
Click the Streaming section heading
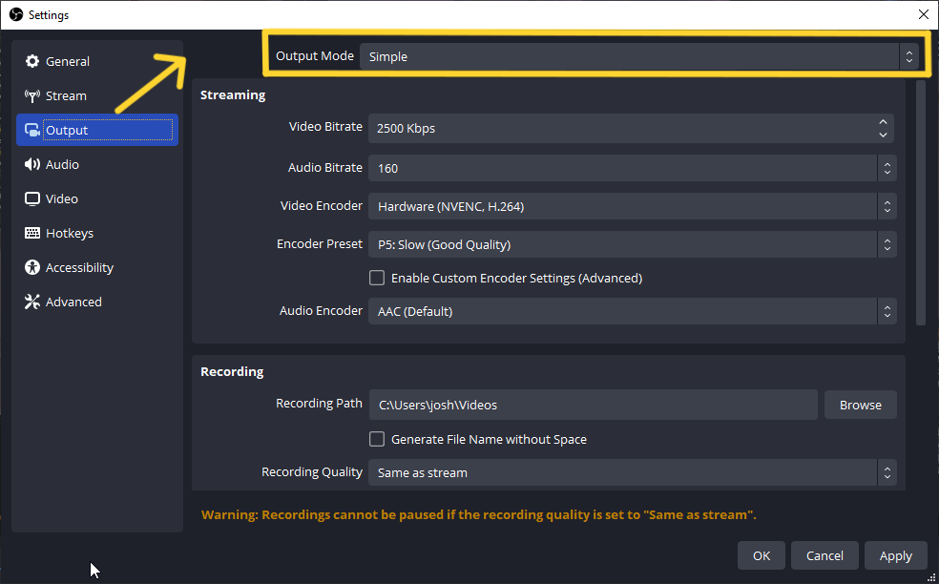[233, 94]
